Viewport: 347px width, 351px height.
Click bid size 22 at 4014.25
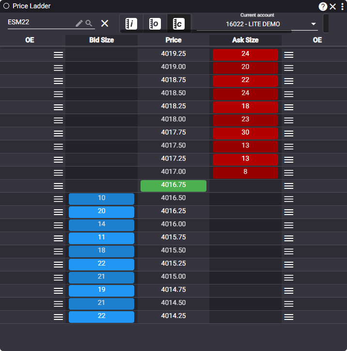(x=101, y=317)
